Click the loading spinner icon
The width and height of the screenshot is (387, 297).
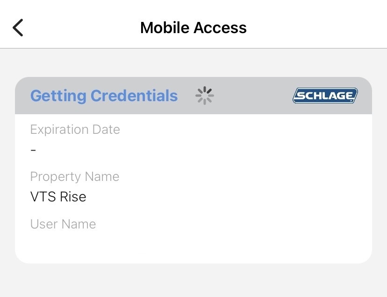point(204,96)
